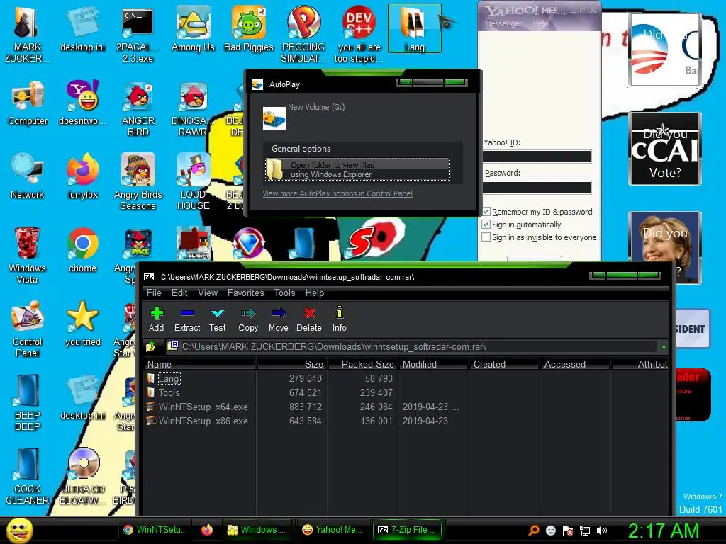
Task: Select the chome Chrome desktop icon
Action: [82, 251]
